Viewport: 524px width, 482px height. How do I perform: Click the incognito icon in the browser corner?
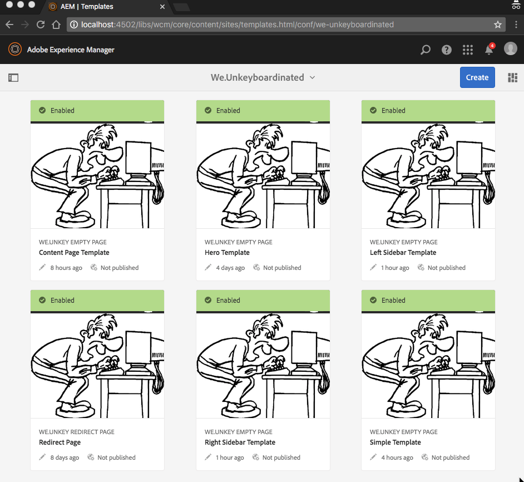click(x=516, y=4)
